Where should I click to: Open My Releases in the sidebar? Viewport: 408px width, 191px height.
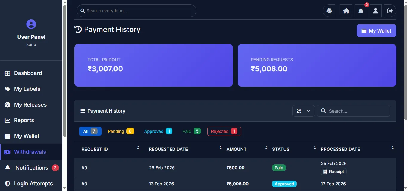[x=31, y=105]
